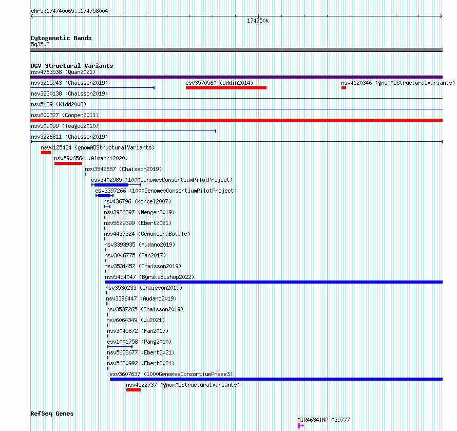Click nsv436796 (Korbel2007) label
The height and width of the screenshot is (431, 457).
137,201
